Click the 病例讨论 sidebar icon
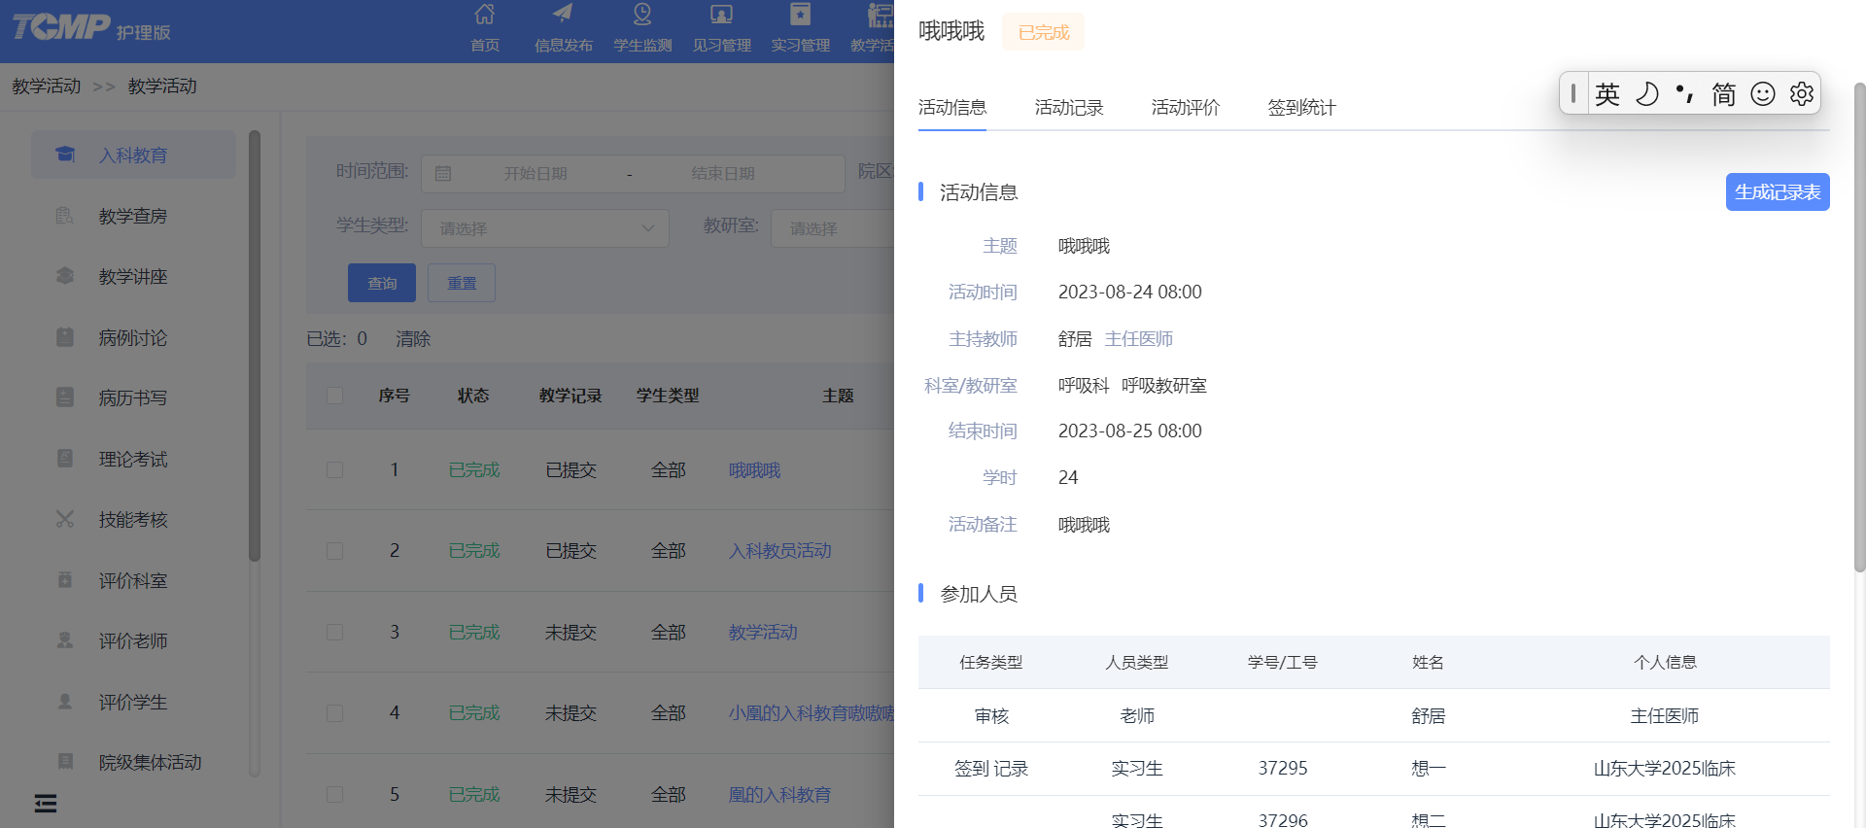 [65, 337]
